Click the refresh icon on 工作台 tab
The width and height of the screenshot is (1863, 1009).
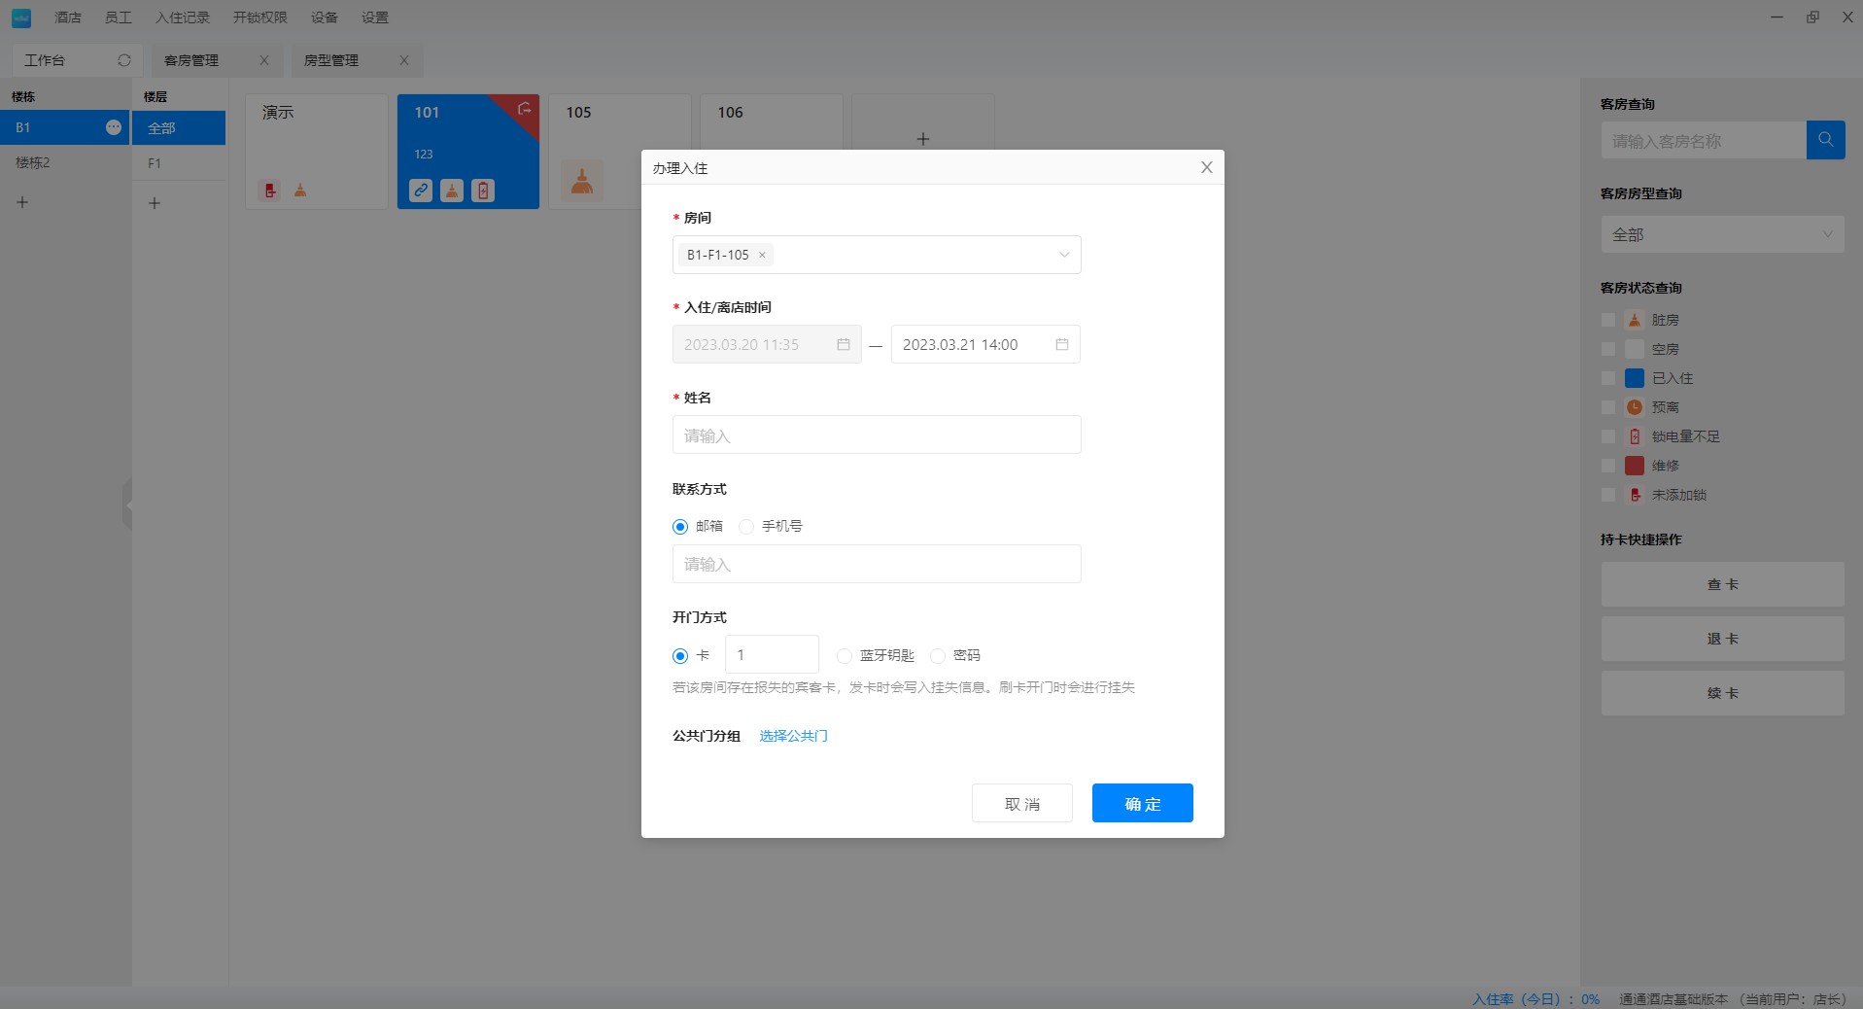click(124, 60)
